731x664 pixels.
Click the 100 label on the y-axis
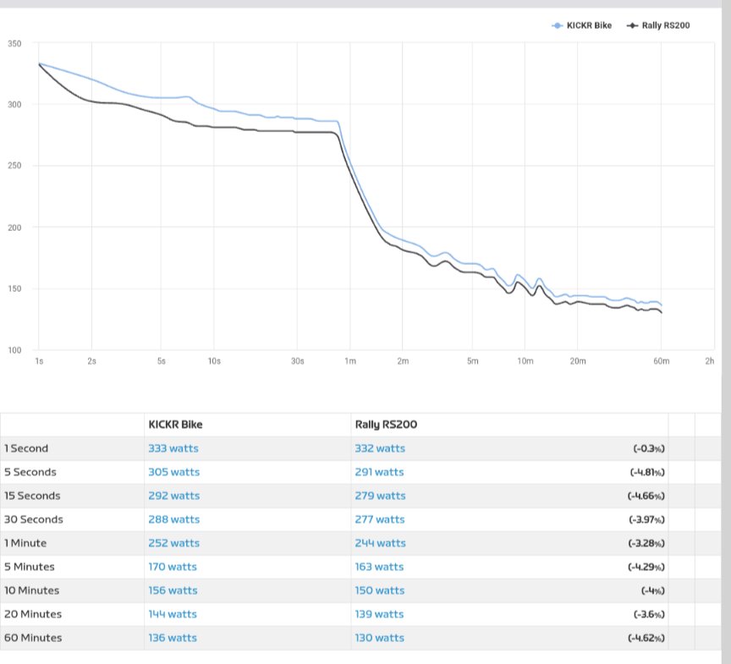pos(14,350)
